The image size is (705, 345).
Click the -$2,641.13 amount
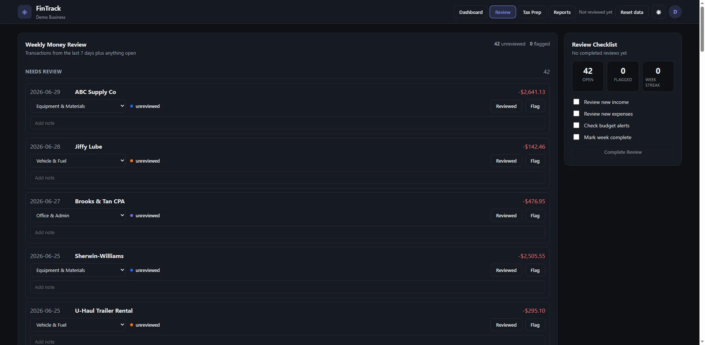(x=532, y=92)
